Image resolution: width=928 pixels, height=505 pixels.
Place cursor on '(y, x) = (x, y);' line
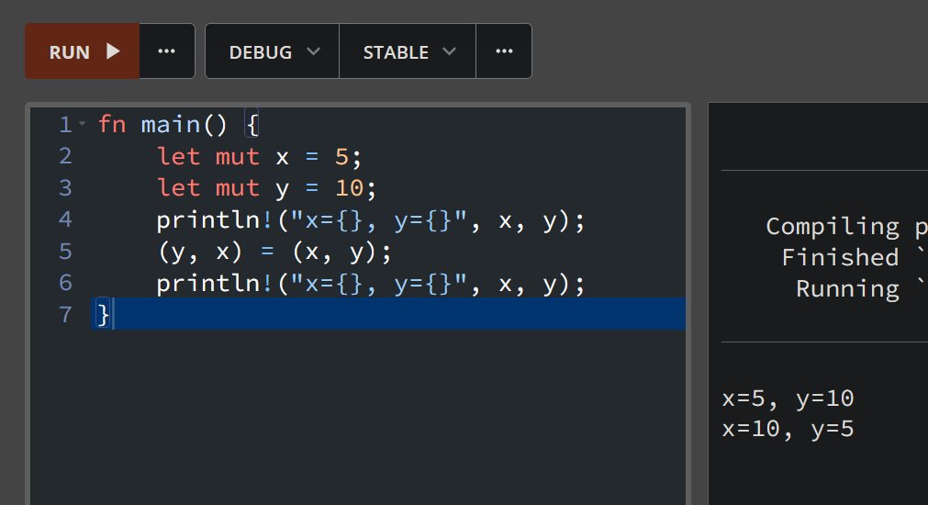coord(274,252)
